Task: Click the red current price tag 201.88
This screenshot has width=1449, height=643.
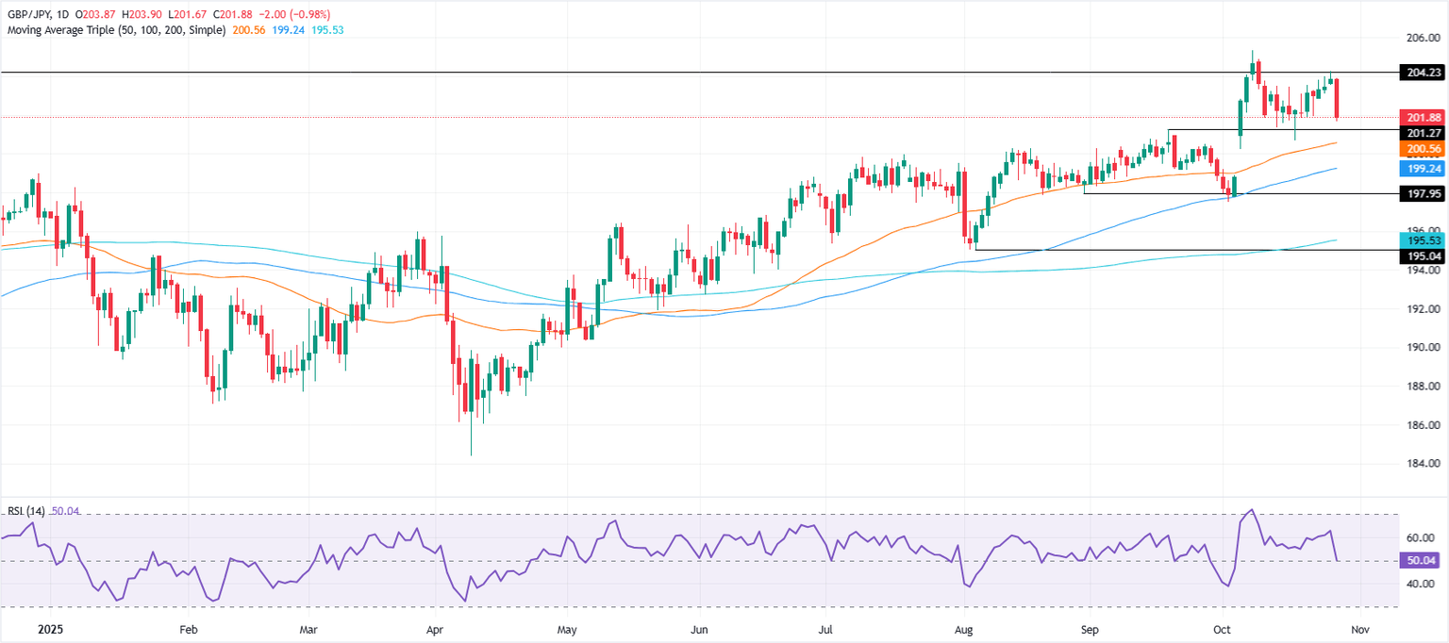Action: click(1420, 117)
